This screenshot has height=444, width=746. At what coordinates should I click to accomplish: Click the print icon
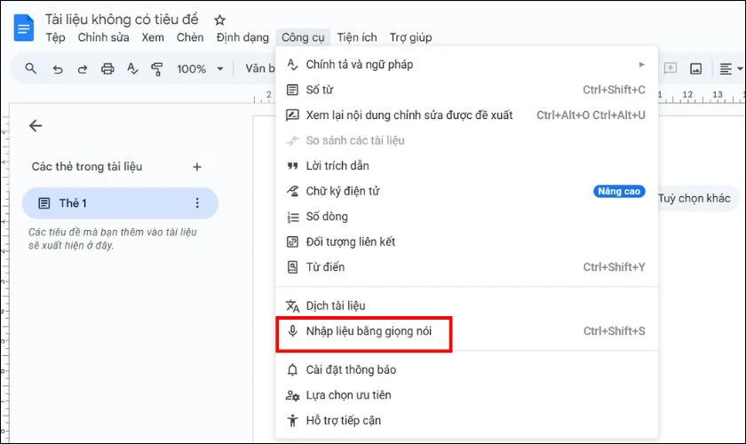coord(107,69)
